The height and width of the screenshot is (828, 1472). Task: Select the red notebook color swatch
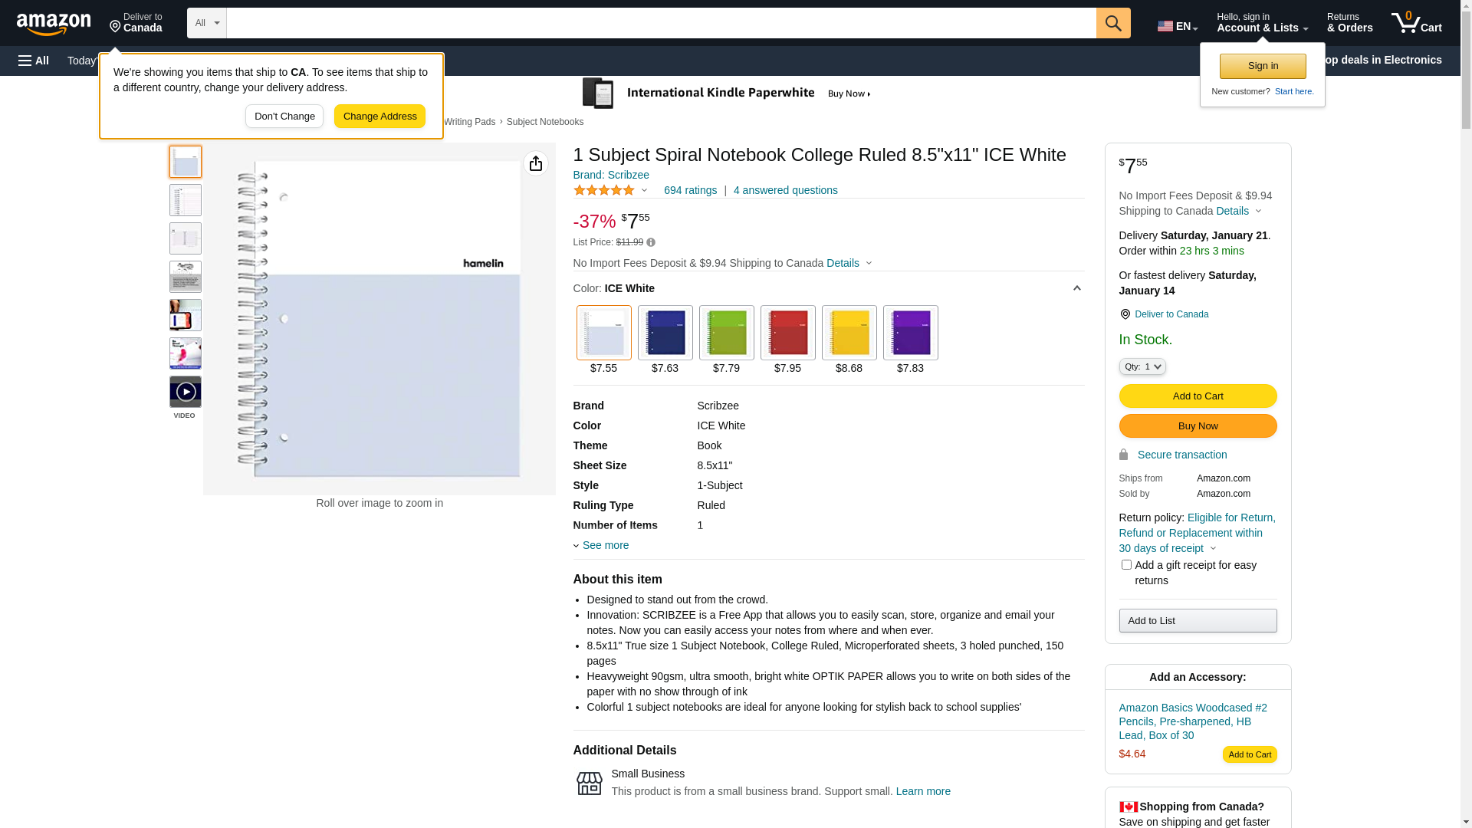787,333
